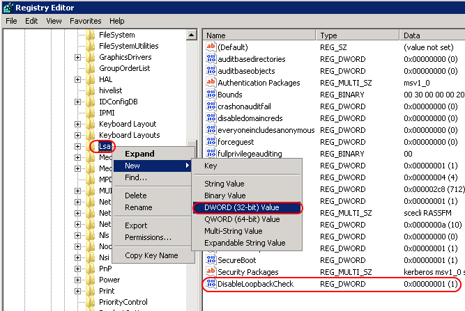The height and width of the screenshot is (311, 465).
Task: Click the DisableLoopbackCheck DWORD value icon
Action: point(211,284)
